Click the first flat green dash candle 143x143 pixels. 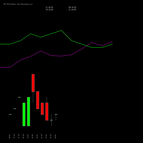pos(10,114)
